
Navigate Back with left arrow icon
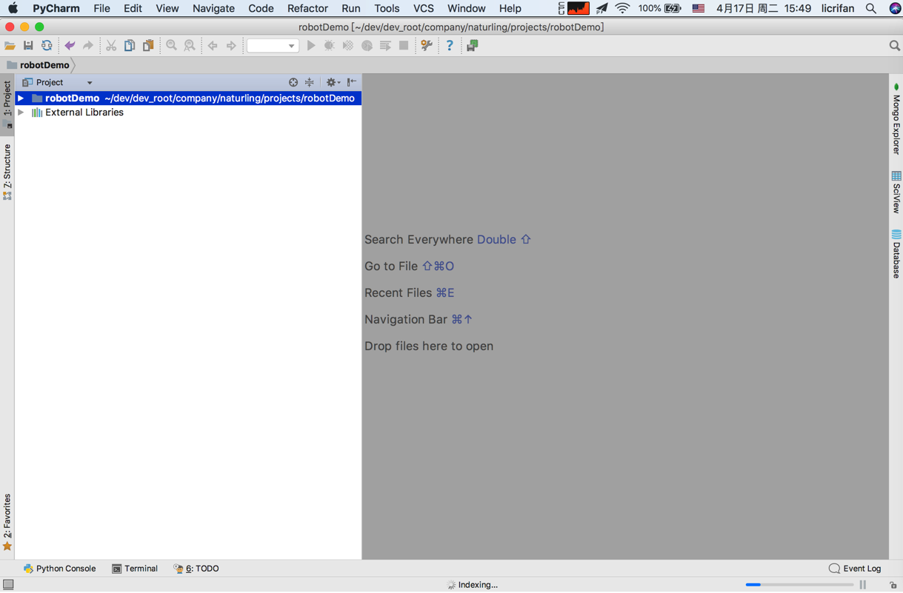(x=213, y=46)
